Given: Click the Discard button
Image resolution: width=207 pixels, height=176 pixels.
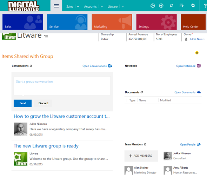Looking at the screenshot, I should point(43,103).
